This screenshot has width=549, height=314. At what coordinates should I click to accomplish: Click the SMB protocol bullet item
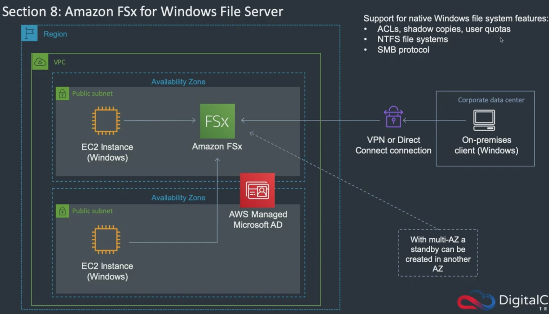tap(403, 50)
